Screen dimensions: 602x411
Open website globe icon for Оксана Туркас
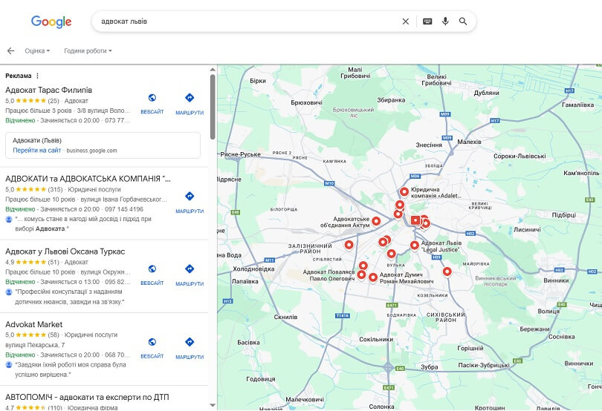tap(152, 269)
